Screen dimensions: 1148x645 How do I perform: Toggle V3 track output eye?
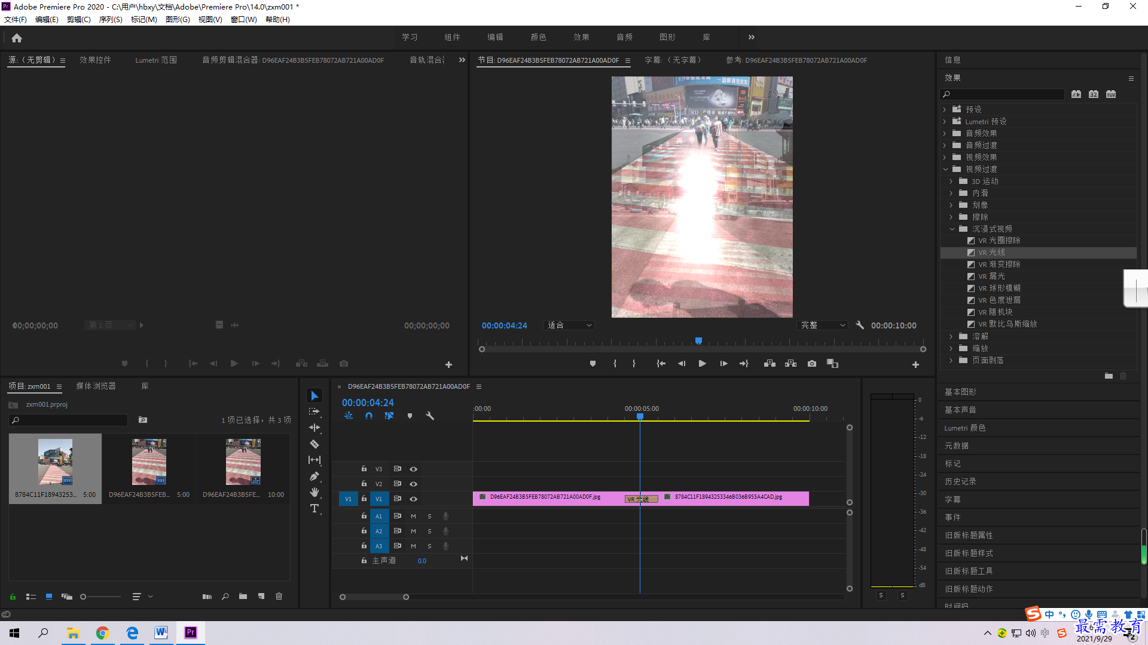(x=413, y=469)
